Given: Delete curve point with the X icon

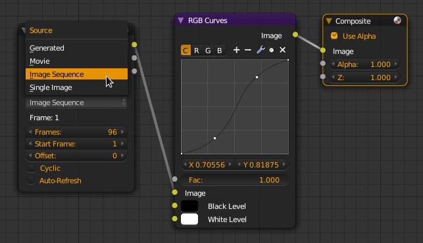Looking at the screenshot, I should [282, 50].
